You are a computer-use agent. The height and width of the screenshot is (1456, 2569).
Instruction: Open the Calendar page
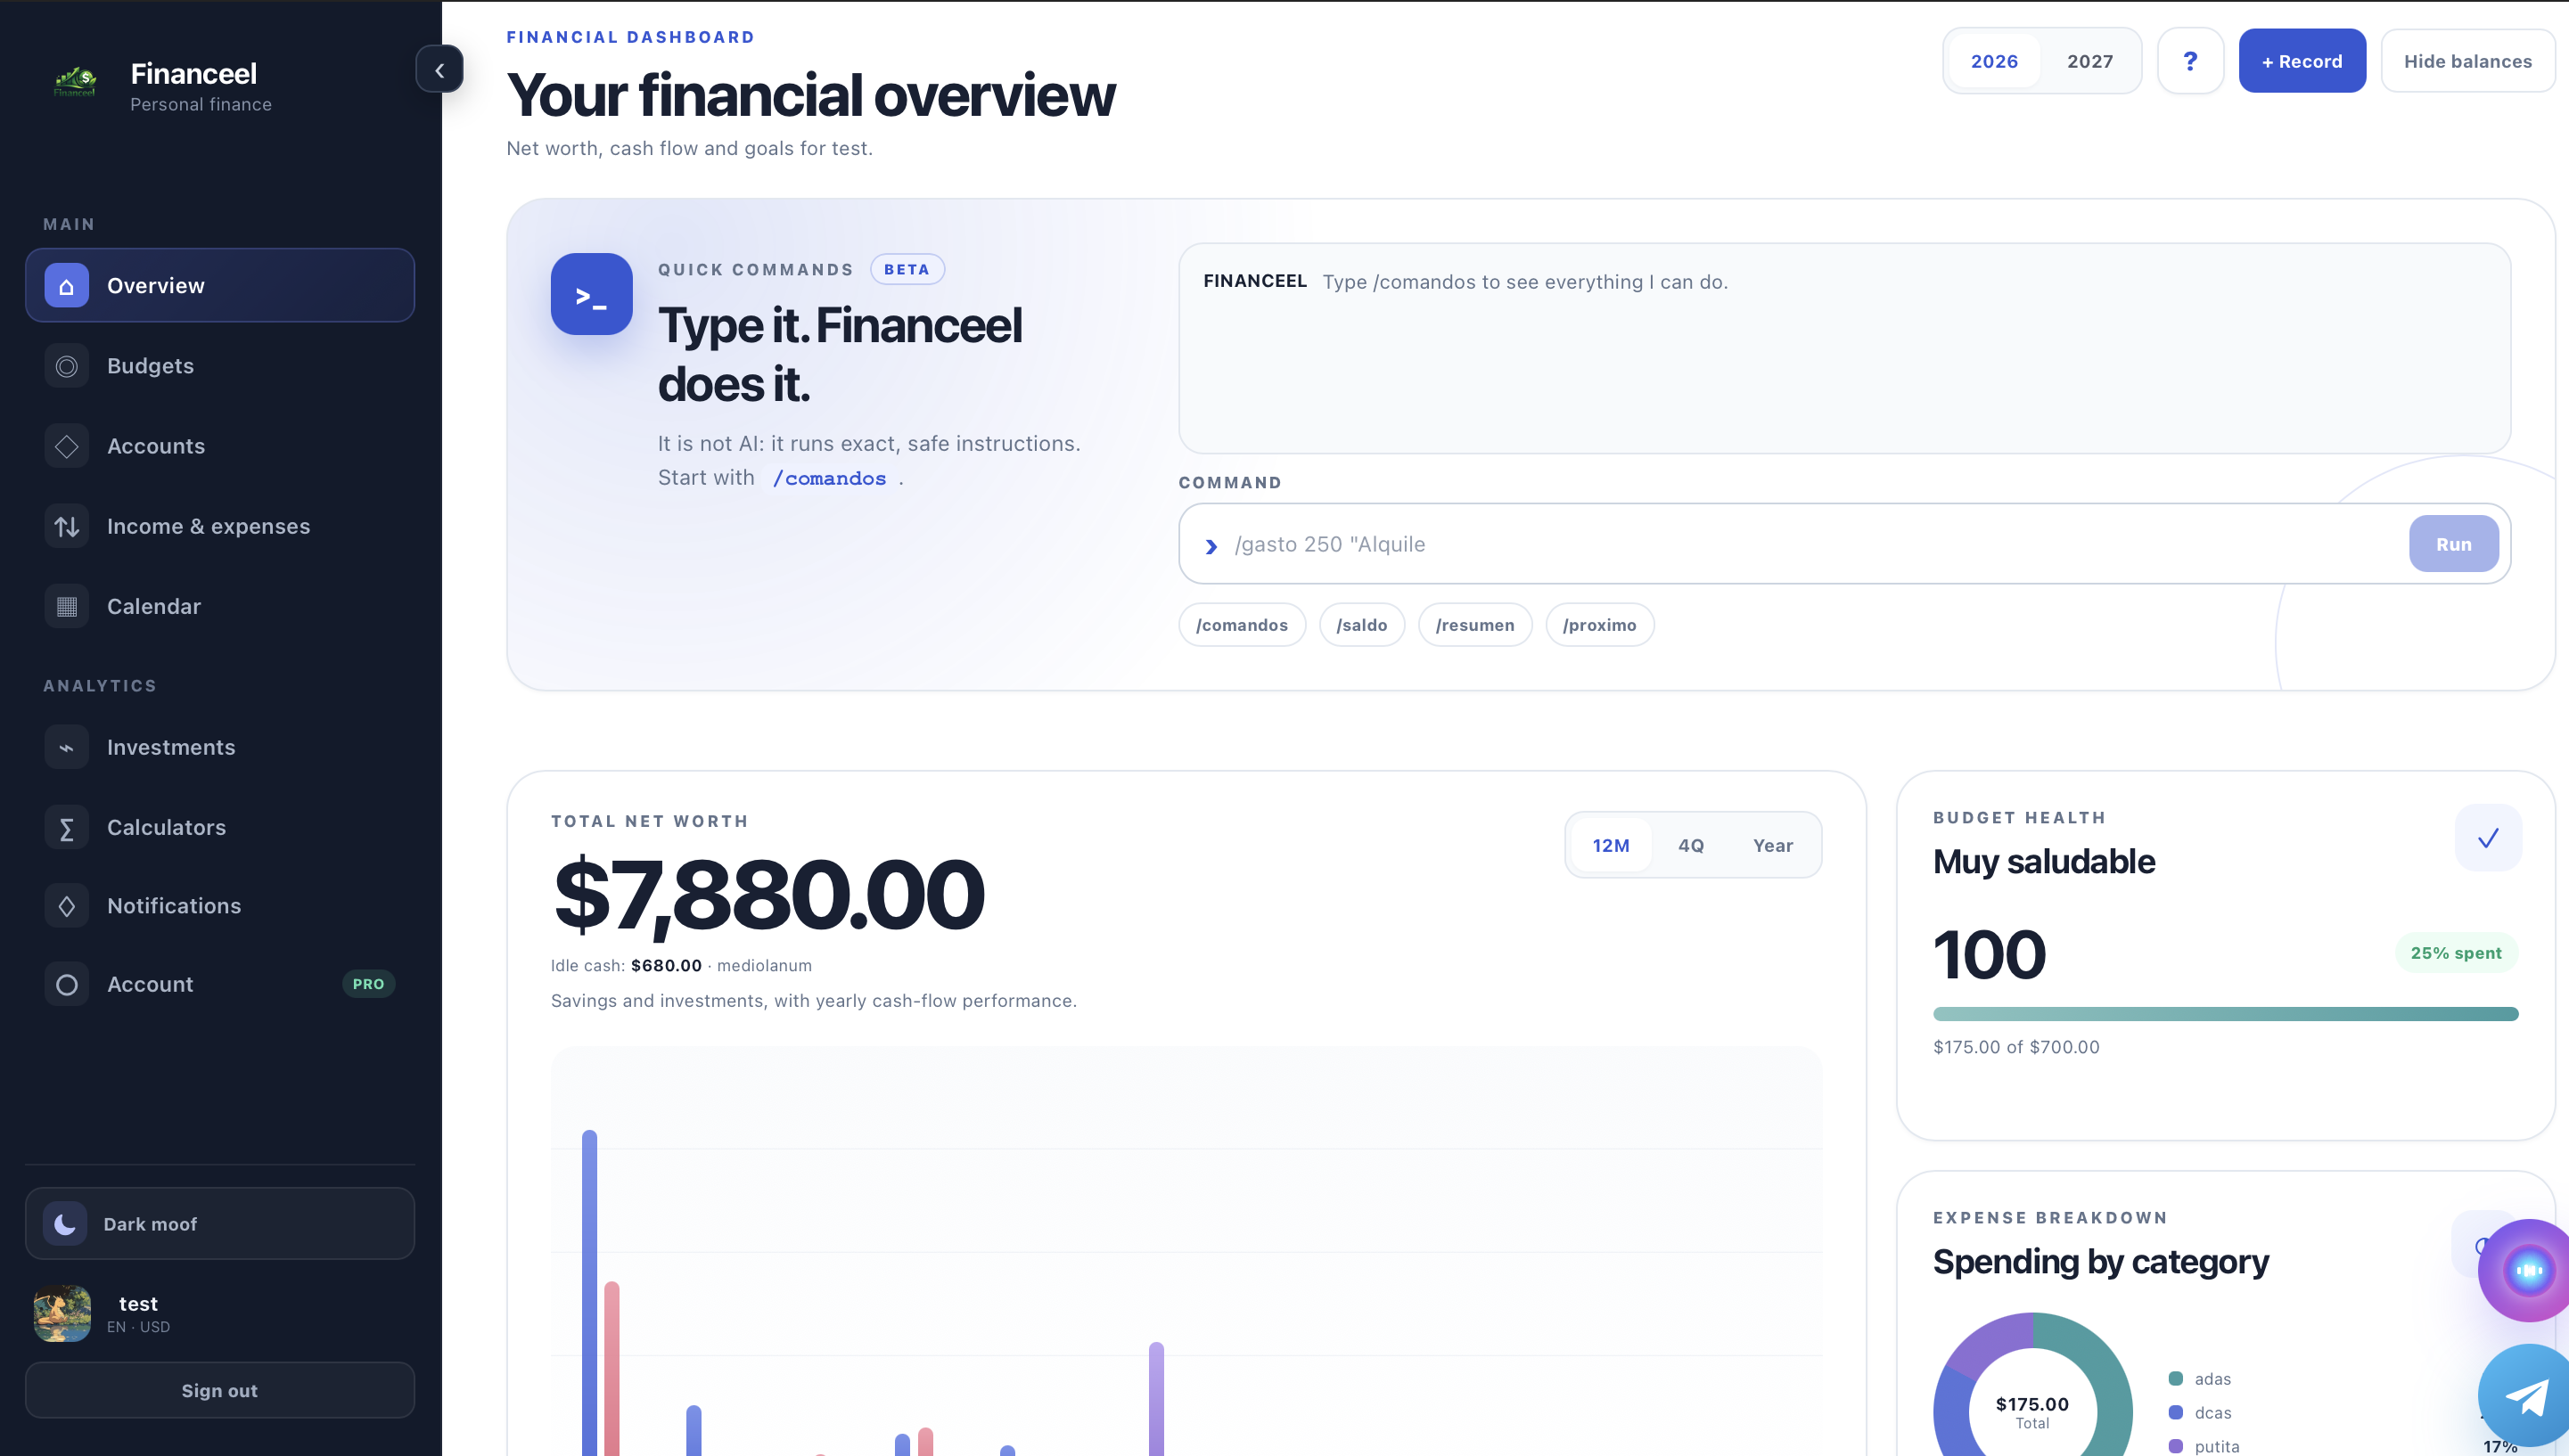click(220, 606)
